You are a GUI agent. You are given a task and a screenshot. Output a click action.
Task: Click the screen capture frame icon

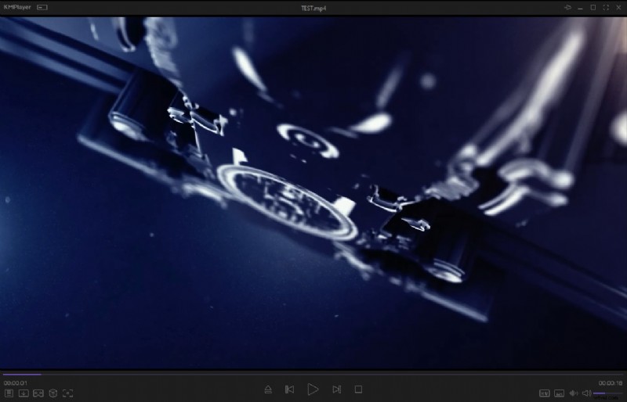[68, 393]
